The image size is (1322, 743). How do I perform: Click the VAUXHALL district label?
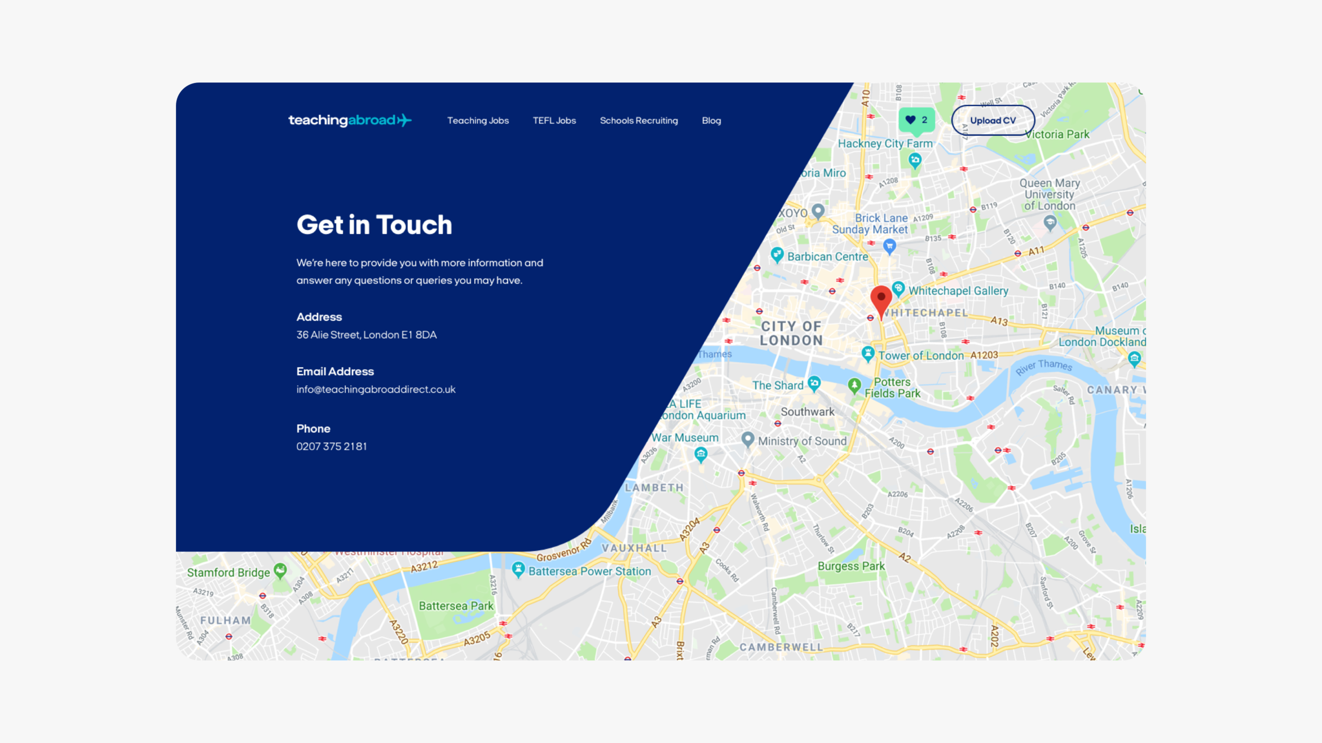click(x=634, y=548)
